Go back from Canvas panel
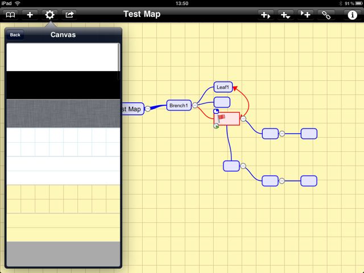This screenshot has width=364, height=273. (x=15, y=35)
